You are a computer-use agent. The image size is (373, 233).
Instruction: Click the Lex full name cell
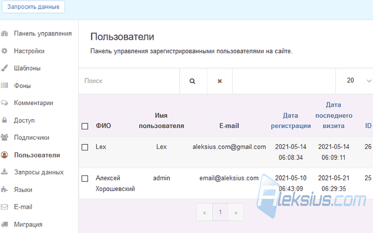tap(101, 147)
